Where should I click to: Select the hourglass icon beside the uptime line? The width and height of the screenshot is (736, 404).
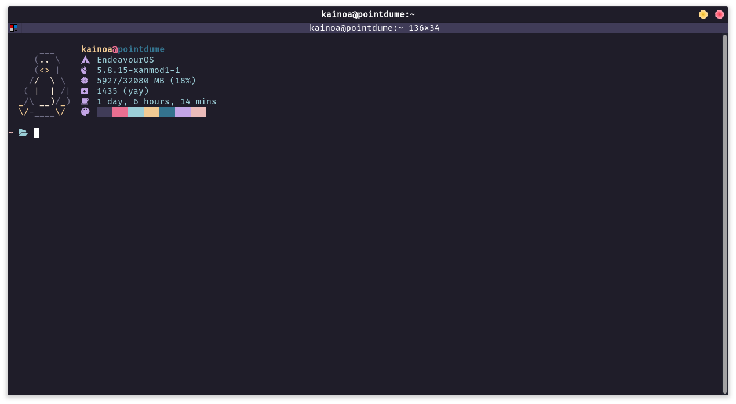[85, 101]
